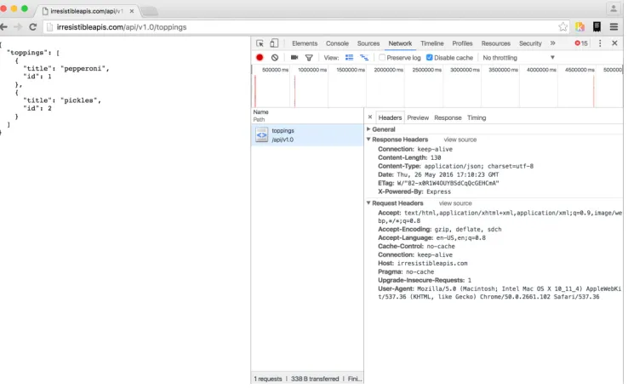Screen dimensions: 628x388
Task: Click the browser back arrow
Action: (4, 27)
